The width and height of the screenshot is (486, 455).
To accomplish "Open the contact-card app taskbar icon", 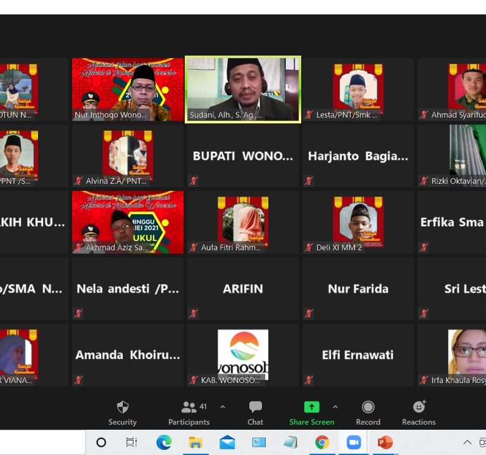I will [x=259, y=442].
